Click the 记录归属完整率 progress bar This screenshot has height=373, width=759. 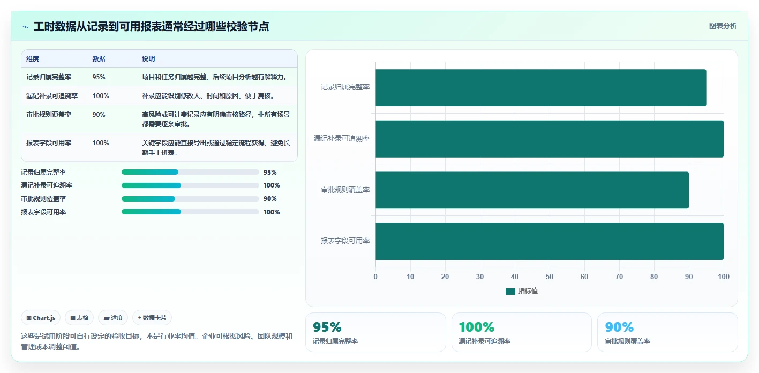[190, 172]
